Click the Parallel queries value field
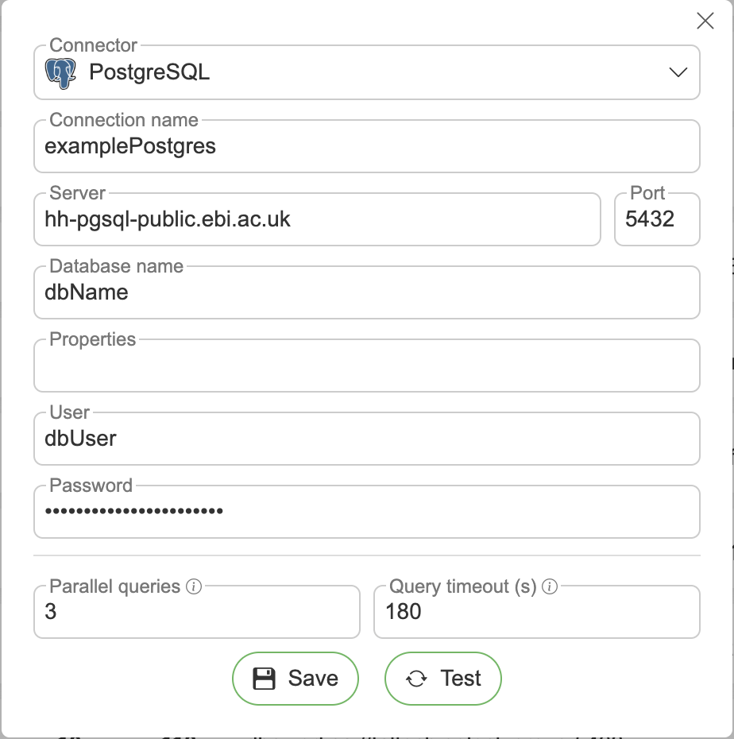This screenshot has width=734, height=739. 196,613
